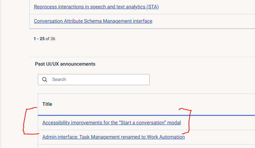The image size is (255, 148).
Task: Open Admin interface: Task Management renamed link
Action: [x=113, y=137]
